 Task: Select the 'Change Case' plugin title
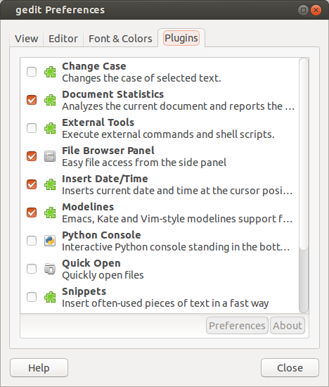[x=94, y=66]
